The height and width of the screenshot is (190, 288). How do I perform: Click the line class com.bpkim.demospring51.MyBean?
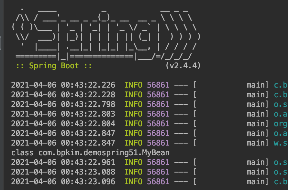pyautogui.click(x=90, y=153)
